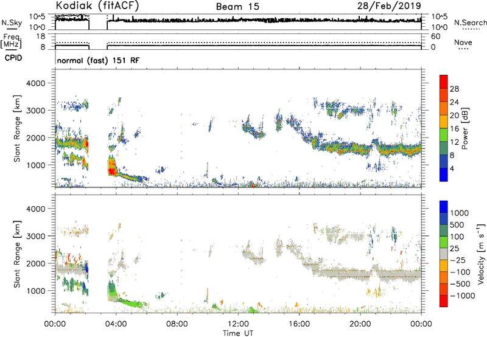
Task: Click the green echo near 04:00 in velocity plot
Action: click(x=113, y=291)
